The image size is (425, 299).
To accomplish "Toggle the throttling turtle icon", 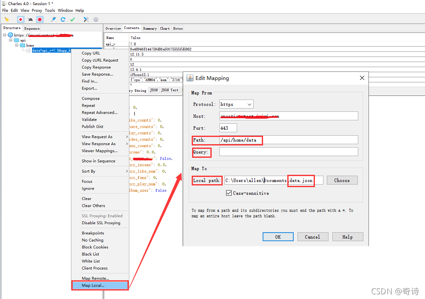I will click(x=30, y=20).
